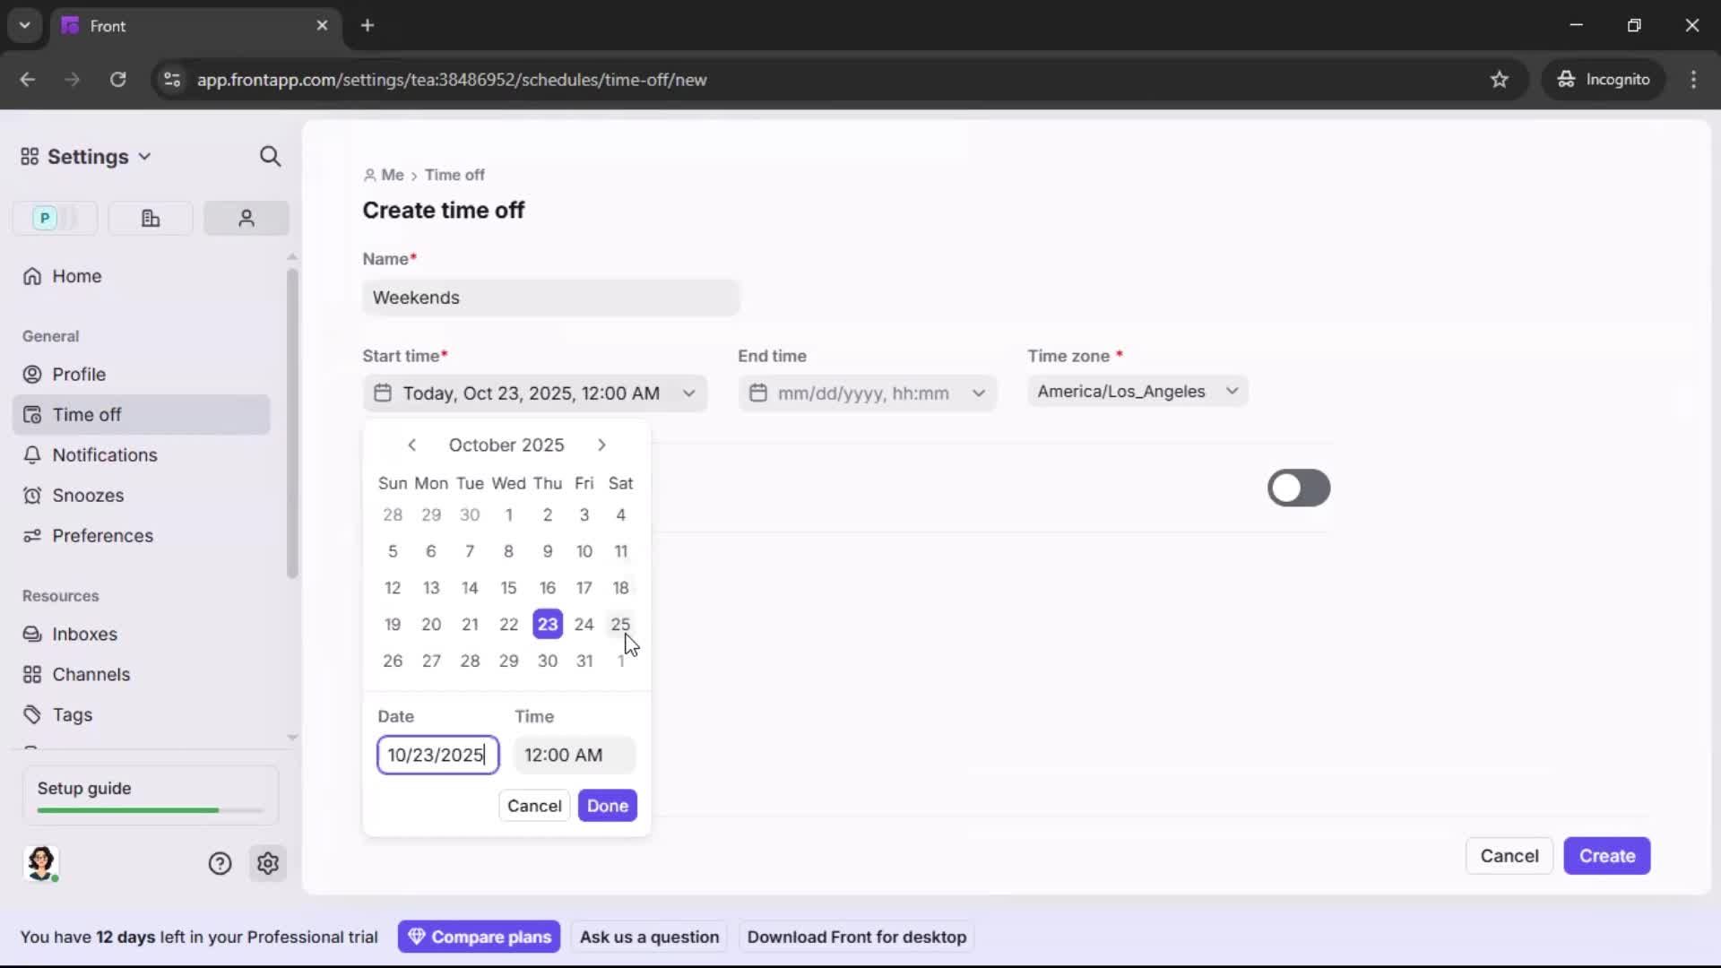
Task: Click the Date input showing 10/23/2025
Action: (x=437, y=756)
